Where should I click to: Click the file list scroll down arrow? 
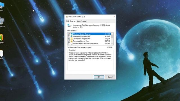112,44
